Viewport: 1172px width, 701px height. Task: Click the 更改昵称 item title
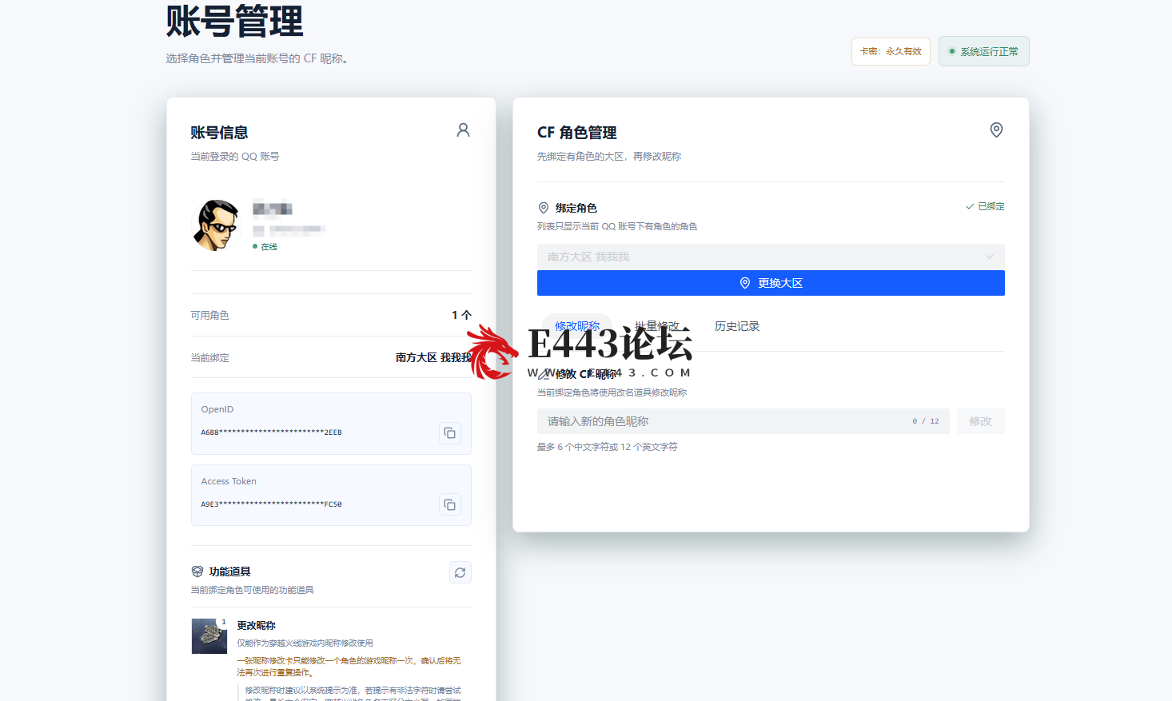tap(256, 626)
